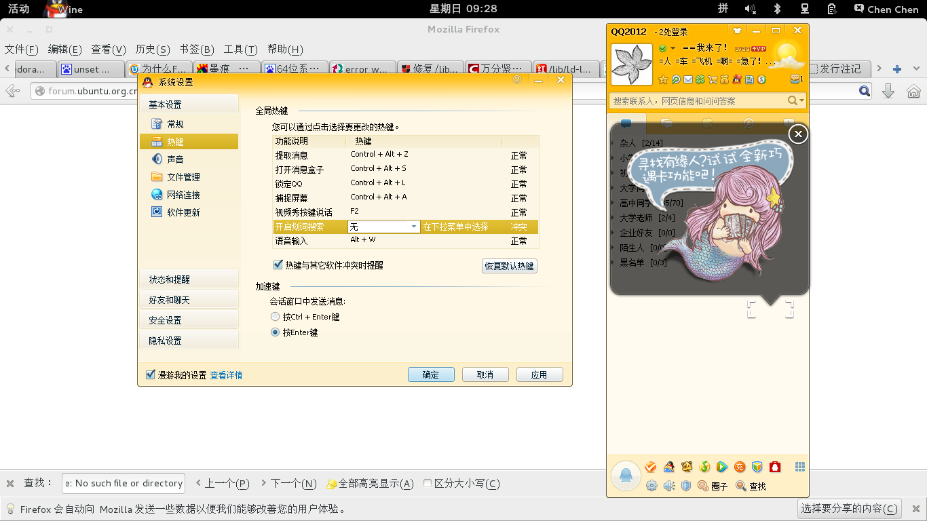Open the orange checkmark app icon
The height and width of the screenshot is (521, 927).
pyautogui.click(x=650, y=467)
